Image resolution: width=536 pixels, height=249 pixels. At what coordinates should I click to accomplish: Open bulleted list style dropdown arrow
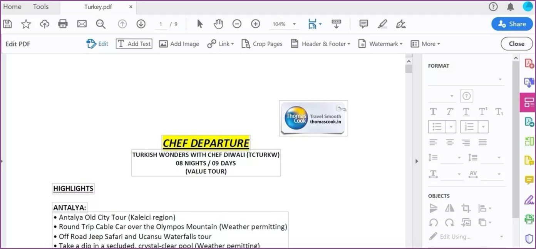(x=452, y=126)
